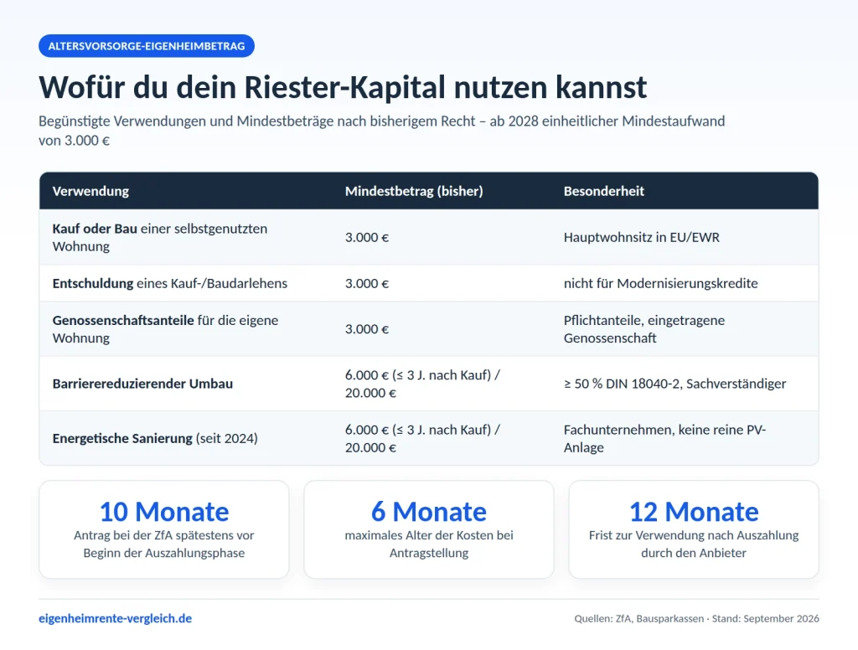
Task: Select the 'Besonderheit' column header
Action: tap(603, 191)
